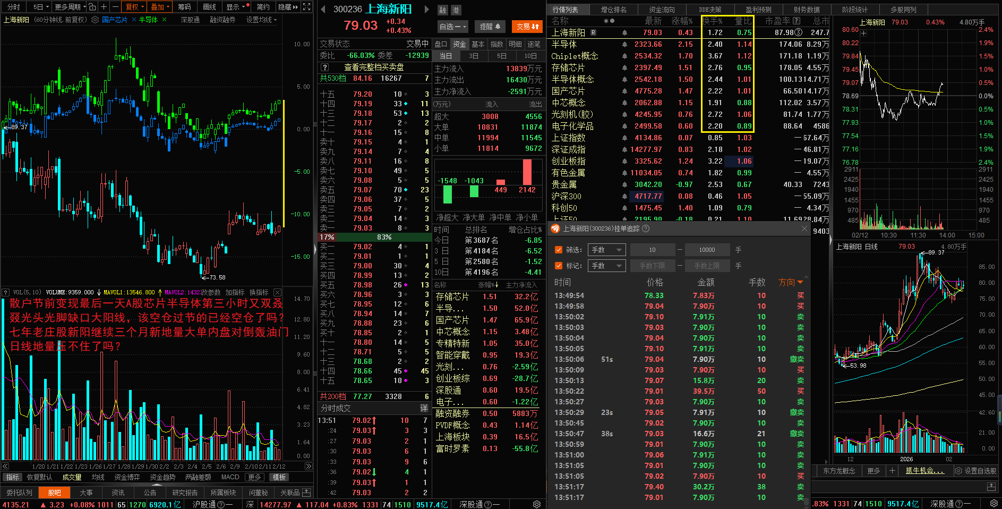Click the fullscreen expand icon in chart toolbar
The height and width of the screenshot is (509, 1002).
click(x=306, y=7)
